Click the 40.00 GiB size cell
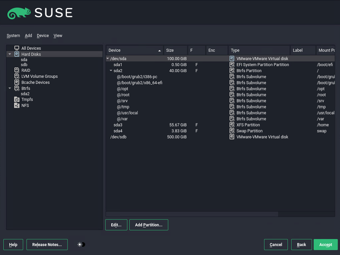Image resolution: width=340 pixels, height=255 pixels. [x=178, y=70]
